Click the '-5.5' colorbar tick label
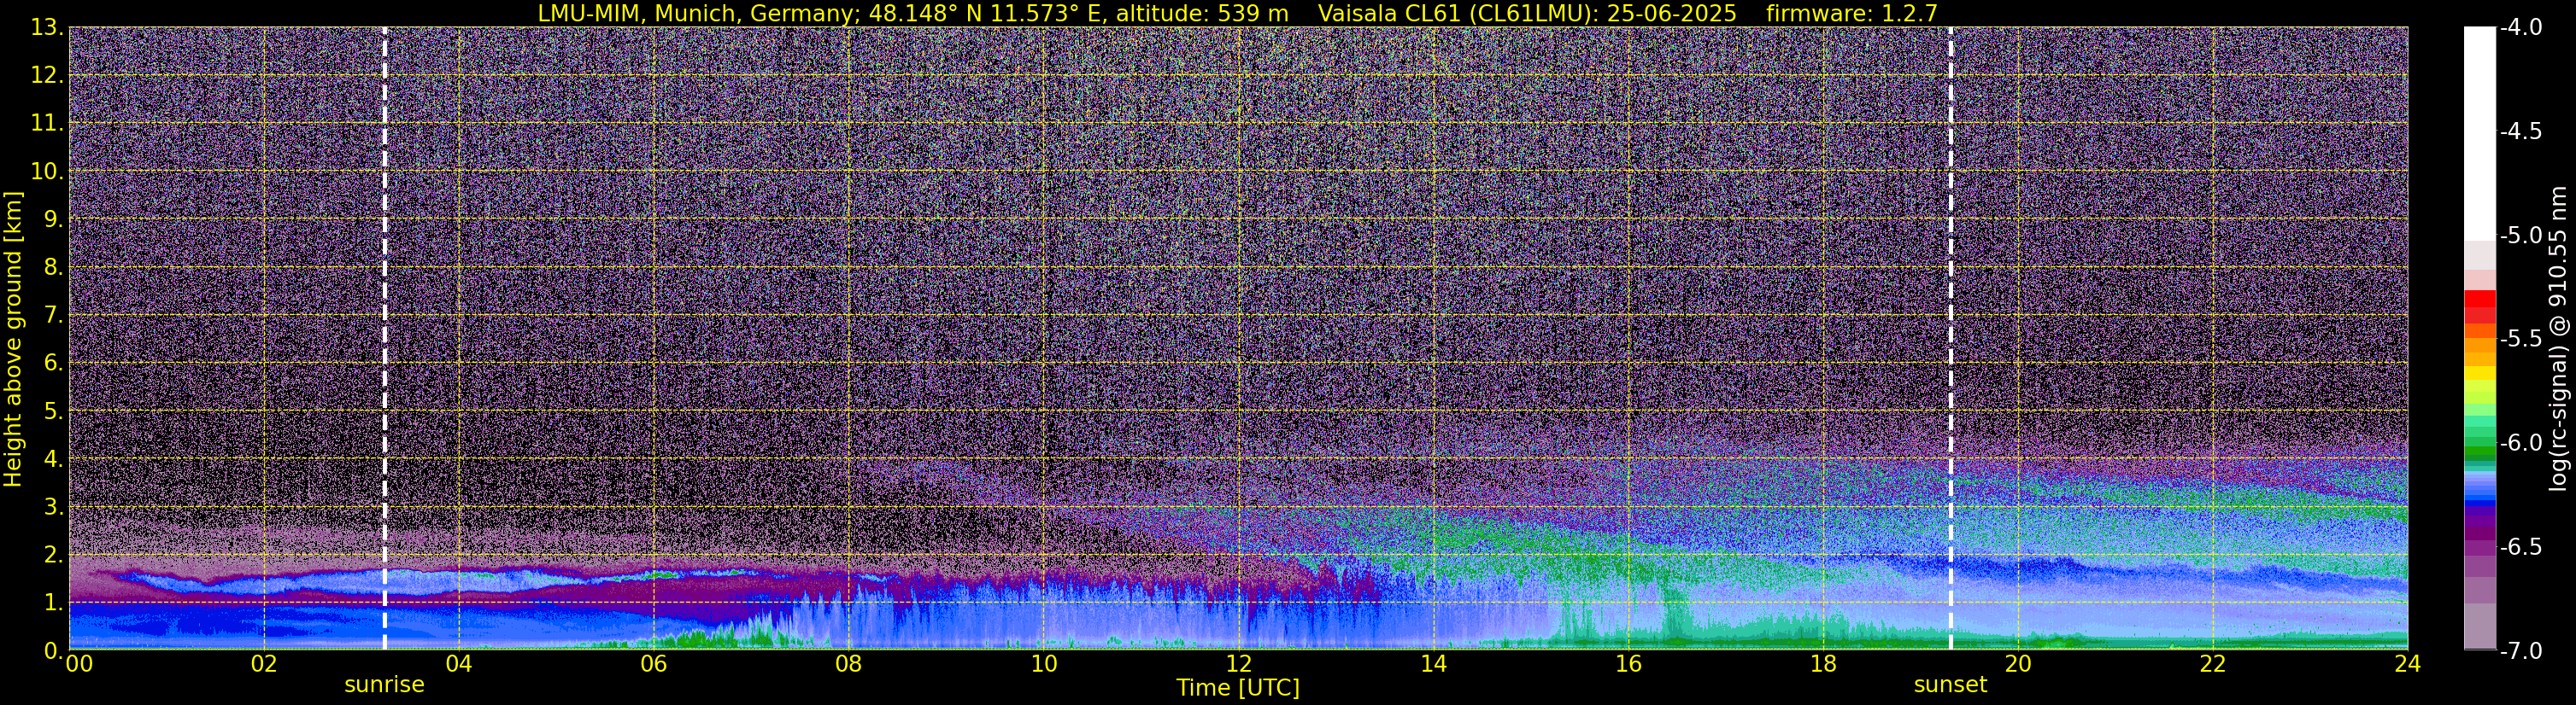The height and width of the screenshot is (705, 2576). pyautogui.click(x=2521, y=340)
